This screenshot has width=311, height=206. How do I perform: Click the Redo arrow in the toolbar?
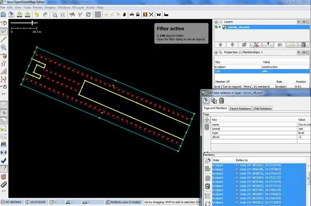[x=45, y=15]
